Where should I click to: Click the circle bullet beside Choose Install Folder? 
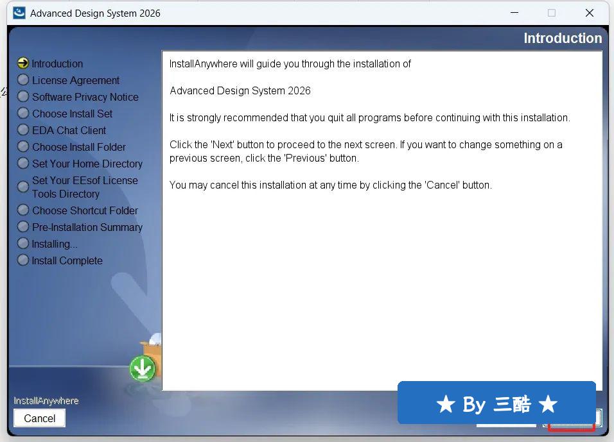(x=23, y=146)
